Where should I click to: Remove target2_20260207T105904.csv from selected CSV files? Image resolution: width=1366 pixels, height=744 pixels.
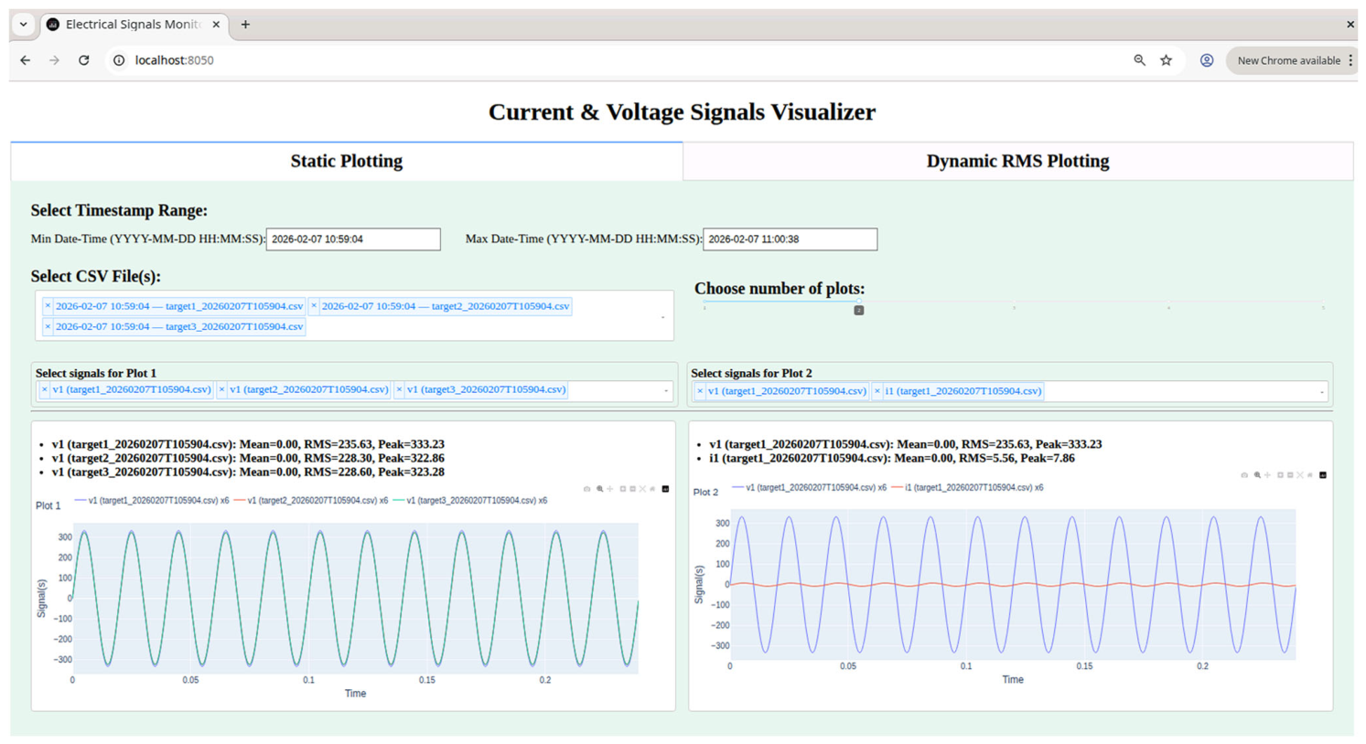coord(314,306)
